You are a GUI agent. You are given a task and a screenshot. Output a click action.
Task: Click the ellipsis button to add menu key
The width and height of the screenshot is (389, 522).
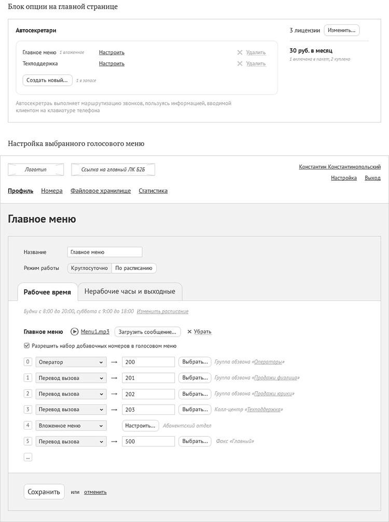pos(28,457)
